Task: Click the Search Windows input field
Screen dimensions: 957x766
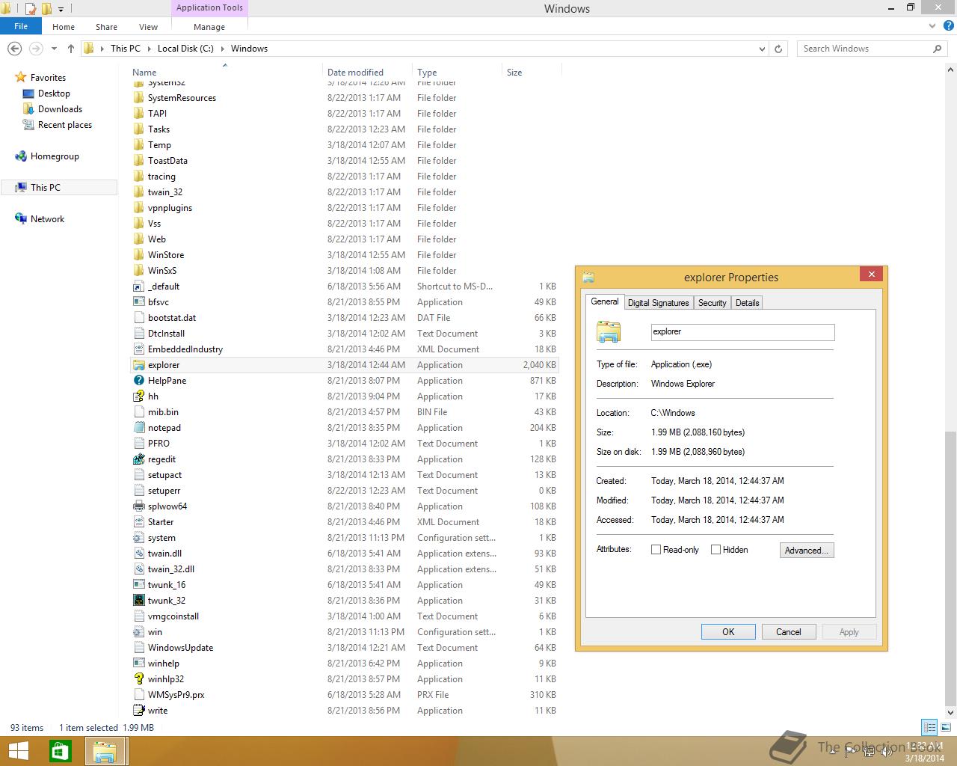Action: pos(866,49)
